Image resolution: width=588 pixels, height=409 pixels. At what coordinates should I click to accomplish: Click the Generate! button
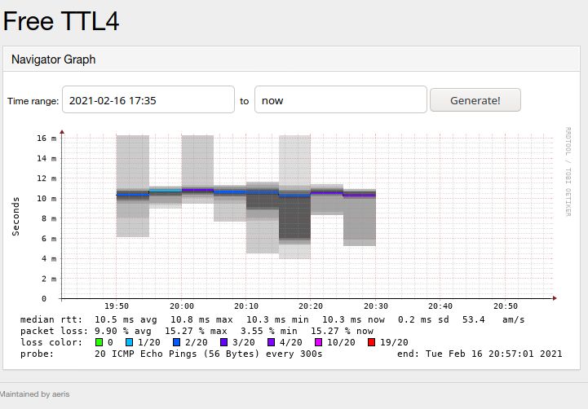475,100
